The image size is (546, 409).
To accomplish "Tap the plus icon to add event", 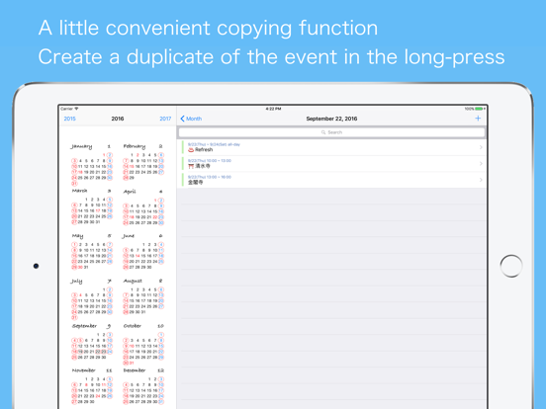I will pos(478,119).
